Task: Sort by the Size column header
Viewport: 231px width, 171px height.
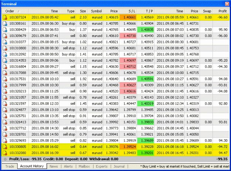Action: tap(82, 11)
